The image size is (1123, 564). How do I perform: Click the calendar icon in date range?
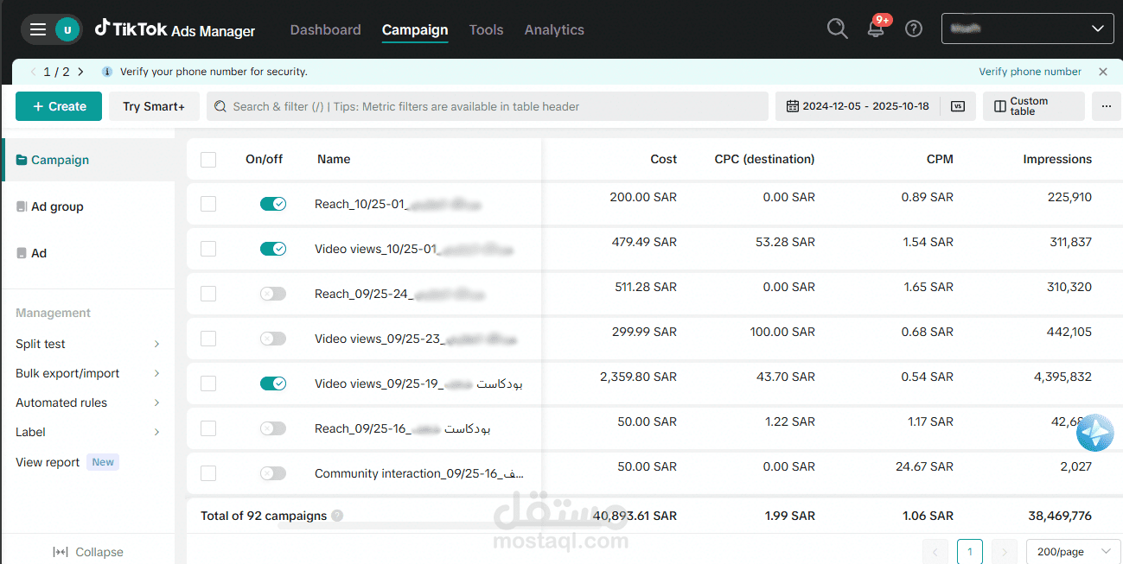tap(793, 106)
